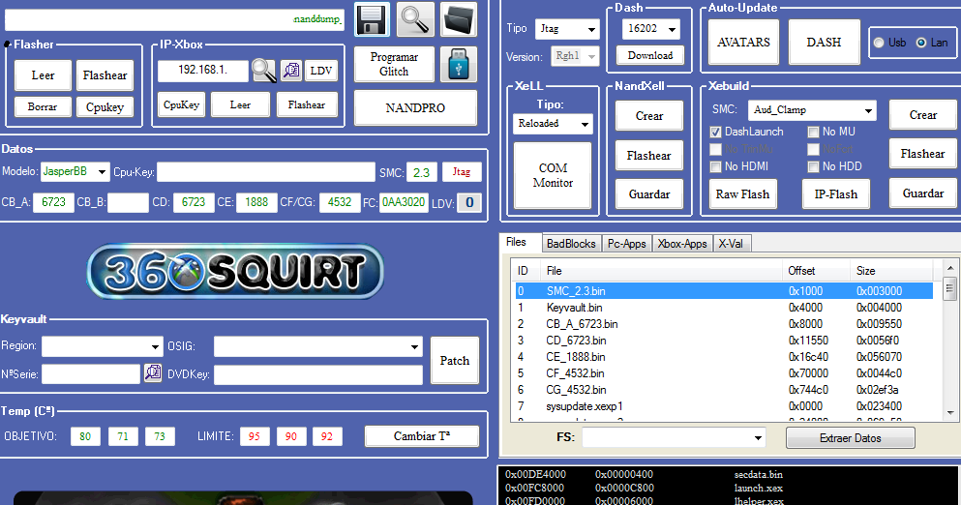Switch to the Xbox-Apps tab
Viewport: 961px width, 505px height.
point(682,243)
